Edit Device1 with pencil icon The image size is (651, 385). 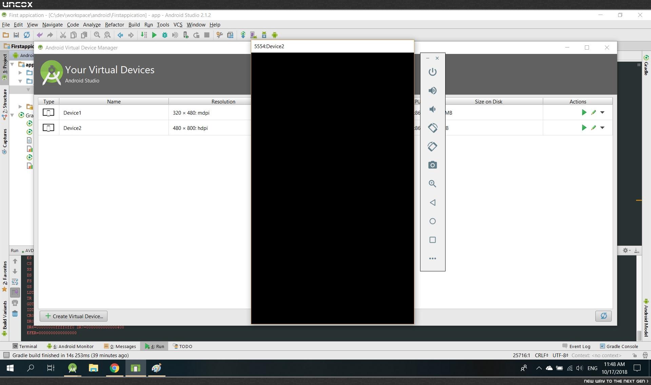pos(593,112)
